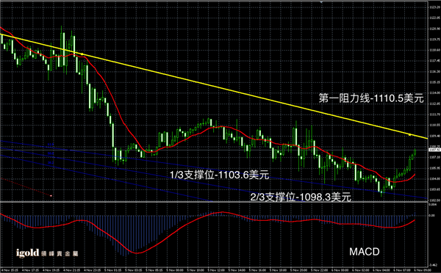Select the 38.2 Fibonacci level label
Viewport: 441px width, 273px height.
tap(51, 162)
